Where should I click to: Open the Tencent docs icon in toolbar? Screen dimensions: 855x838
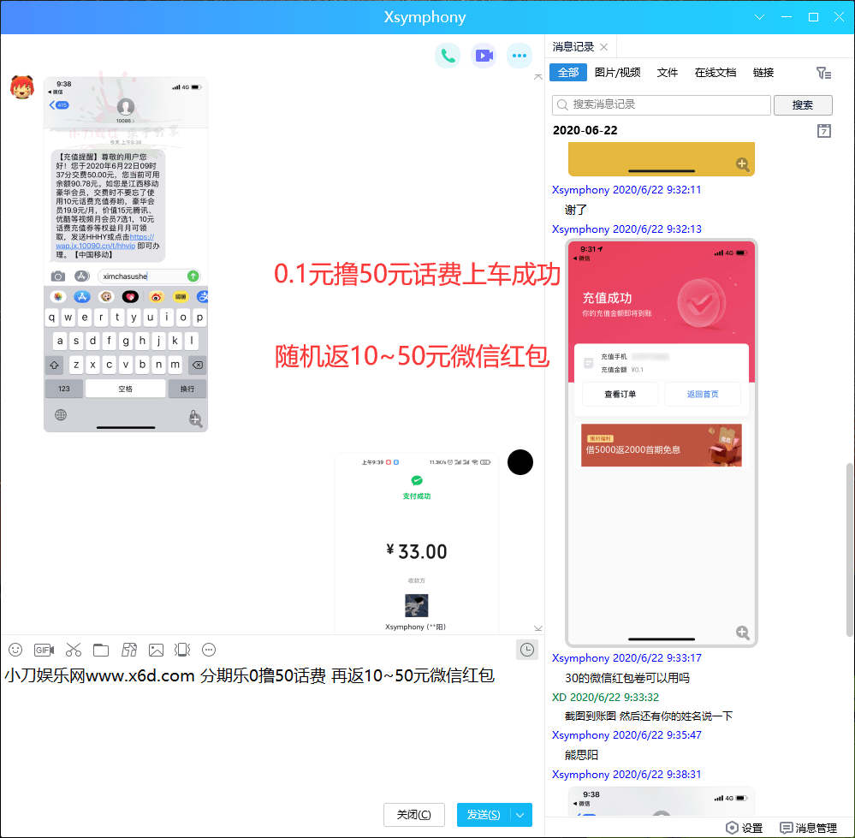coord(128,650)
